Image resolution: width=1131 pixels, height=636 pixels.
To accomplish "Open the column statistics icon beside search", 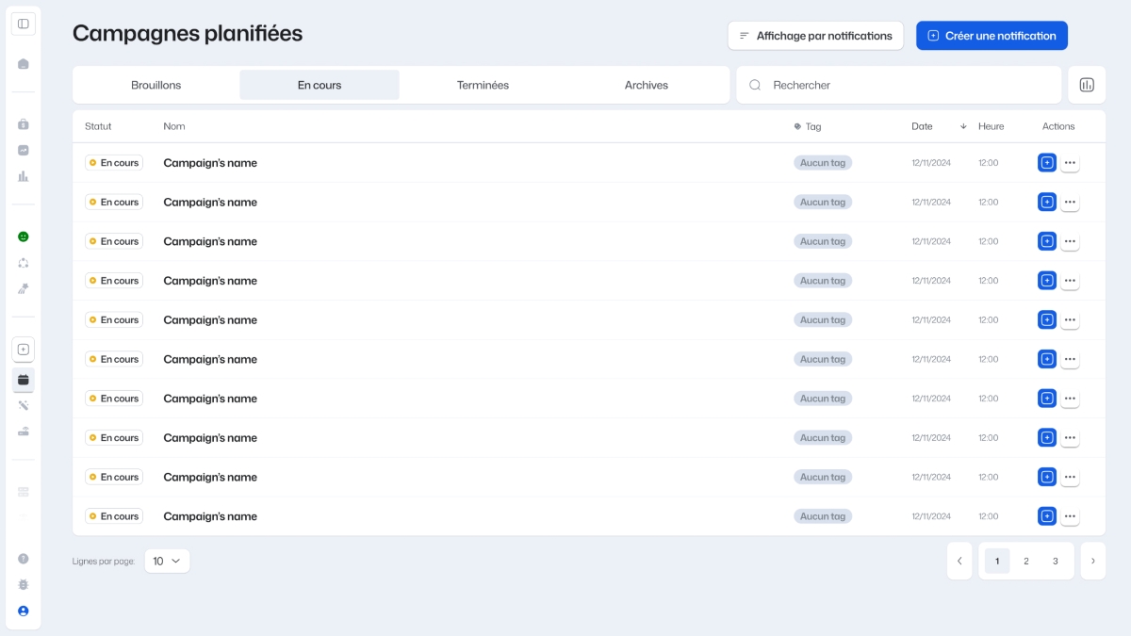I will click(1087, 85).
